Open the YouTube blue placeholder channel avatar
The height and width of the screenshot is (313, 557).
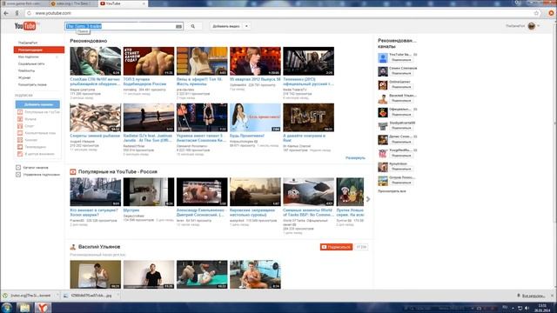click(x=383, y=58)
